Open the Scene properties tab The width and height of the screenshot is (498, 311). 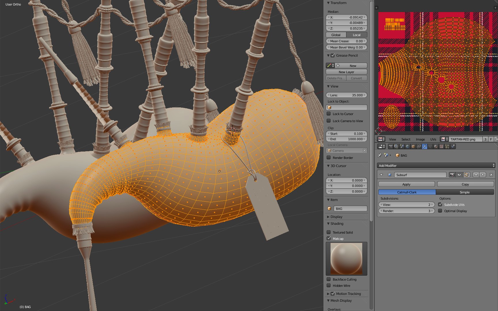[402, 147]
